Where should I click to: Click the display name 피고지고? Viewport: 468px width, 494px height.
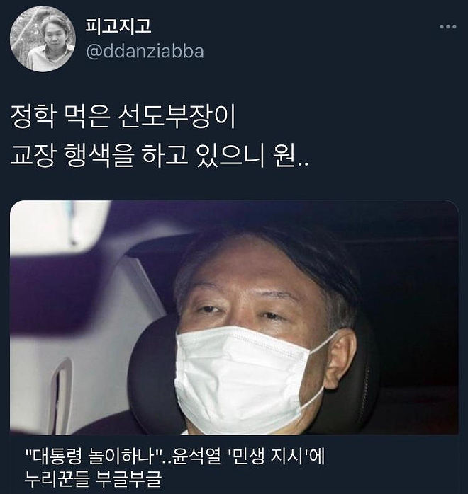click(118, 26)
